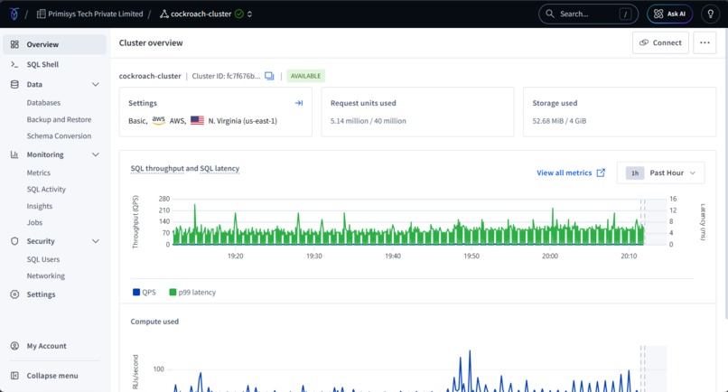
Task: Open the Overview page
Action: pos(55,44)
